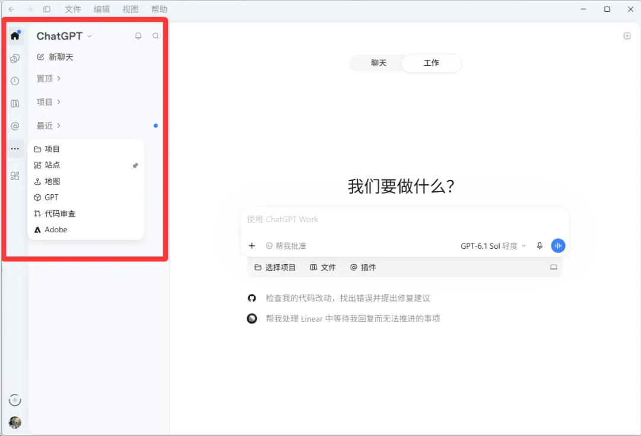Screen dimensions: 641x436
Task: Open the ChatGPT dropdown chevron in the sidebar header
Action: [90, 36]
